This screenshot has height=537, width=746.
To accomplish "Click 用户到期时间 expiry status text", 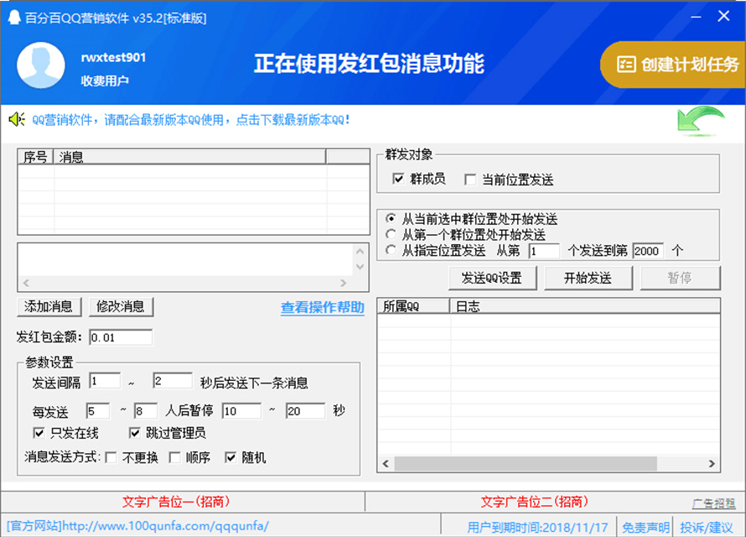I will pyautogui.click(x=537, y=528).
